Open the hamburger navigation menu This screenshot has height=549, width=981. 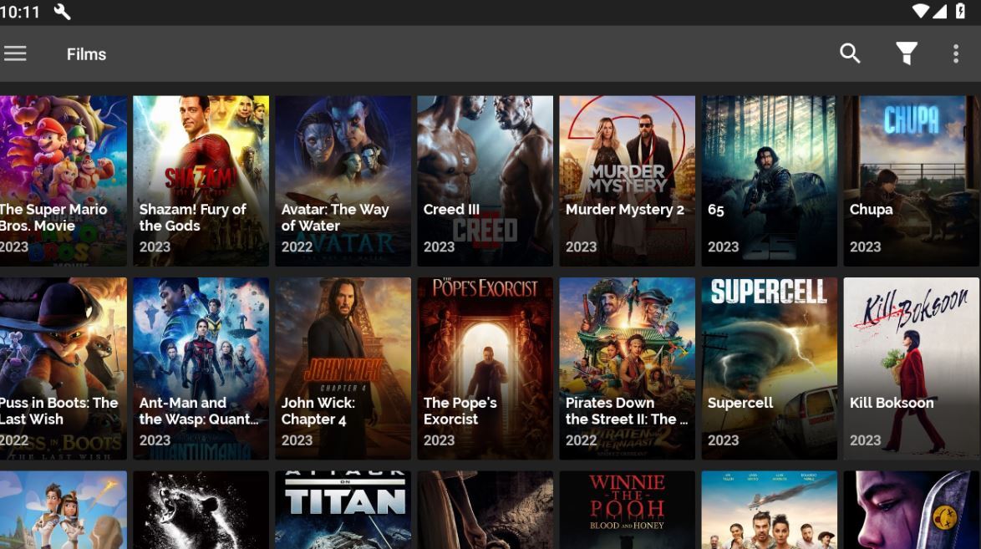15,53
